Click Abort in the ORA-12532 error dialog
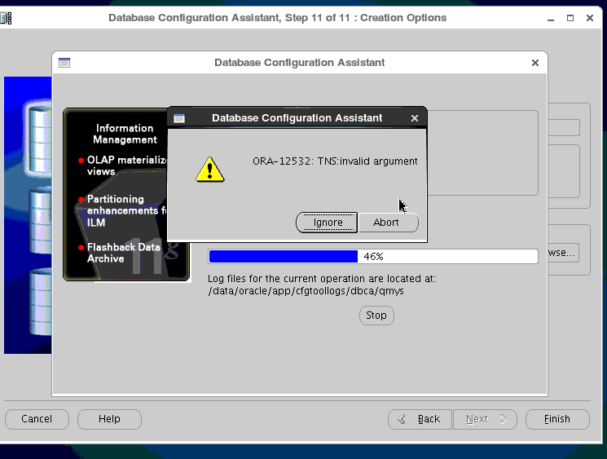The width and height of the screenshot is (607, 459). [389, 223]
